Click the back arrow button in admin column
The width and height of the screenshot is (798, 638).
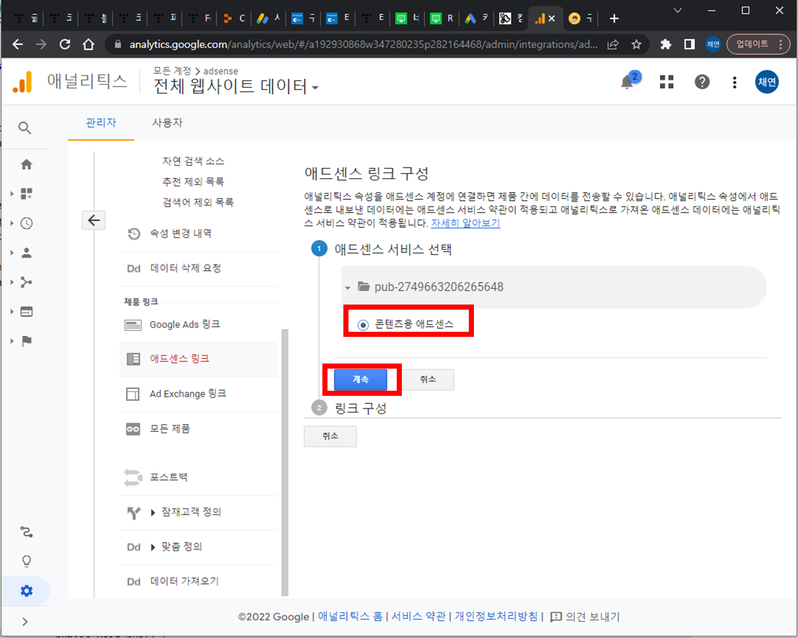[x=94, y=220]
